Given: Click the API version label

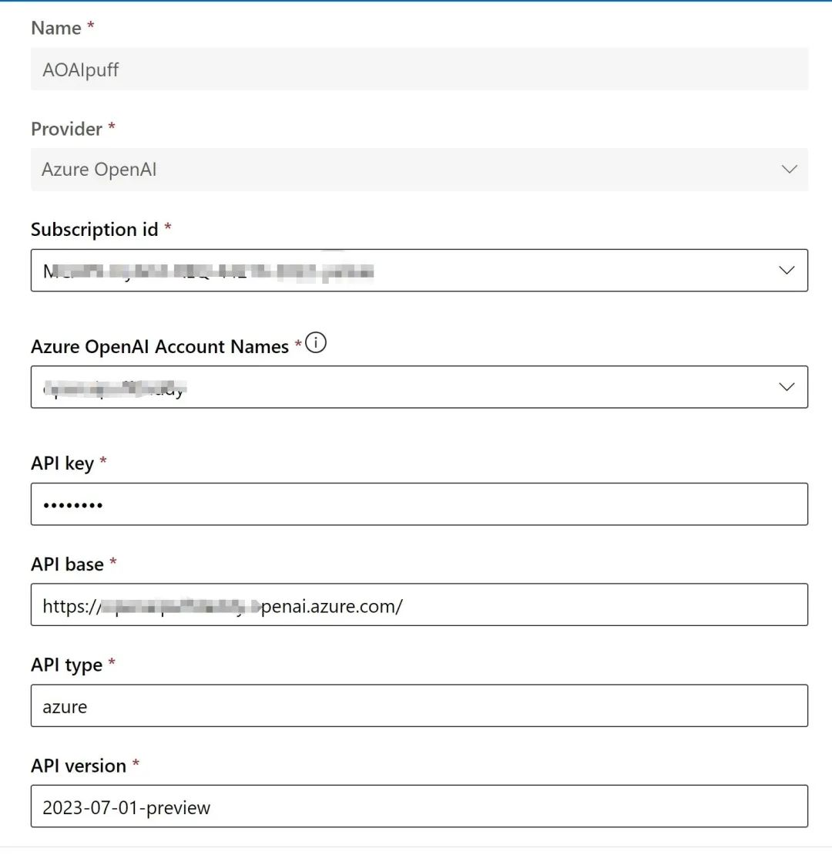Looking at the screenshot, I should coord(79,766).
